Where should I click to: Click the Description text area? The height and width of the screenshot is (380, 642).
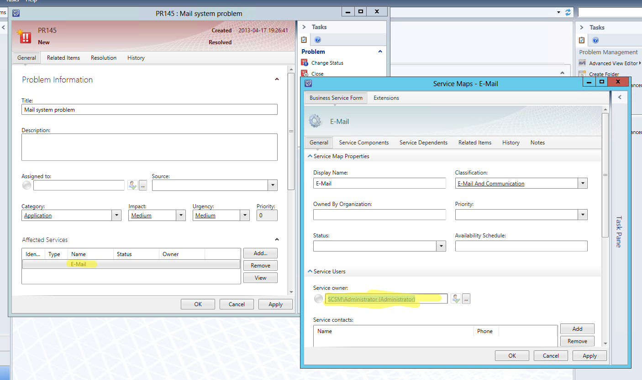[149, 147]
